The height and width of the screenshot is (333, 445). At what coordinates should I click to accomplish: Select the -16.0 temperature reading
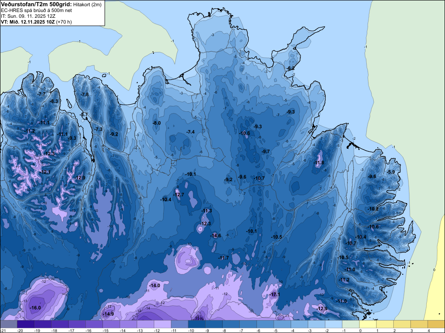(36, 308)
